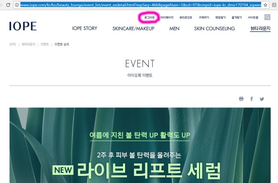Click the IOPE logo
278x183 pixels.
[x=23, y=26]
